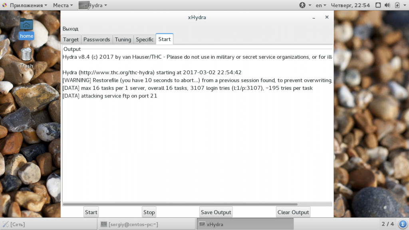Open the en keyboard layout dropdown
Screen dimensions: 409x230
pyautogui.click(x=321, y=5)
